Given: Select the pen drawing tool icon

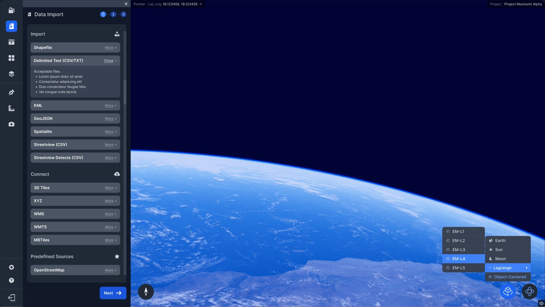Looking at the screenshot, I should 11,92.
